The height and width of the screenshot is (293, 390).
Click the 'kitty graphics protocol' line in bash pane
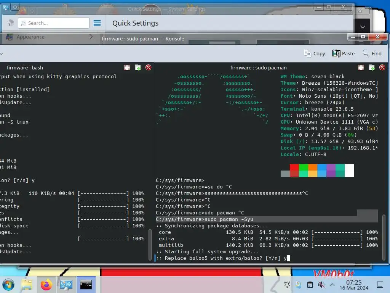(x=58, y=76)
